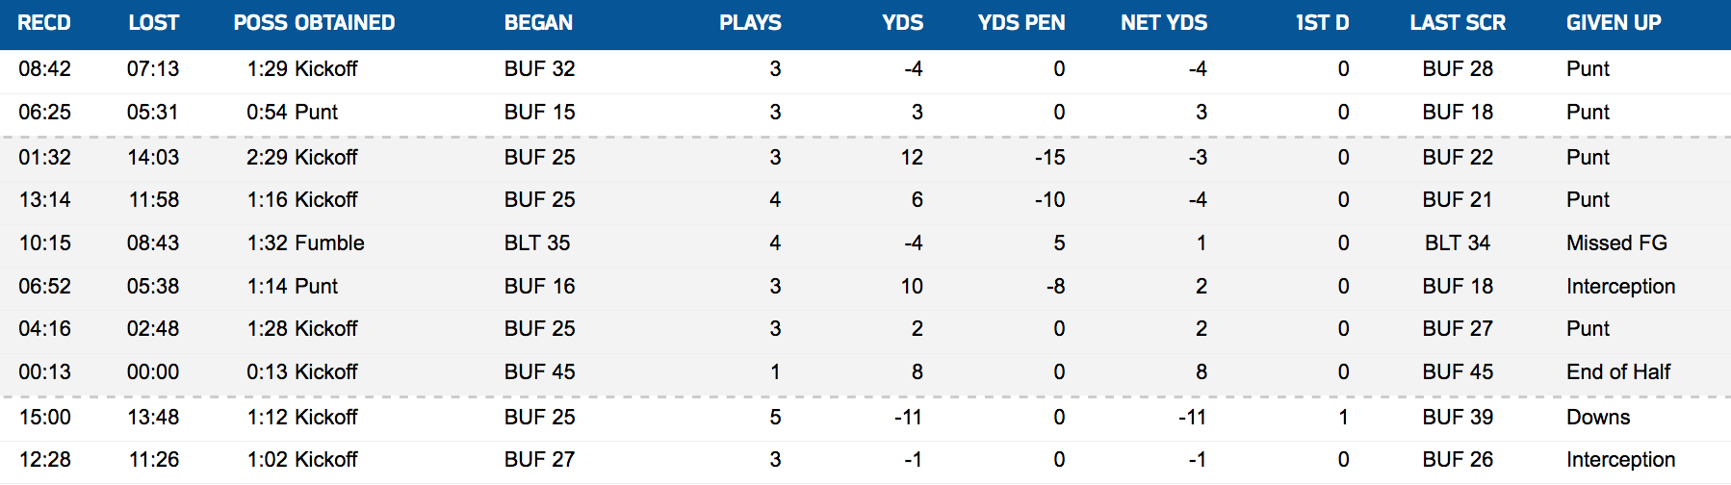The image size is (1731, 485).
Task: Click the Missed FG result cell
Action: tap(1616, 243)
